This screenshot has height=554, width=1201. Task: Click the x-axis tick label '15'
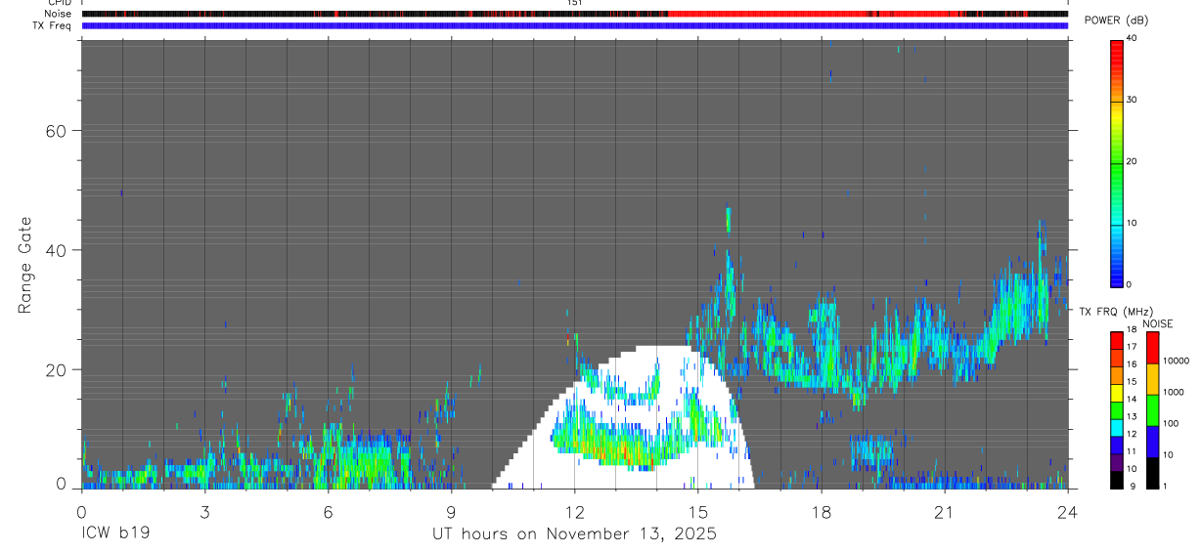697,511
